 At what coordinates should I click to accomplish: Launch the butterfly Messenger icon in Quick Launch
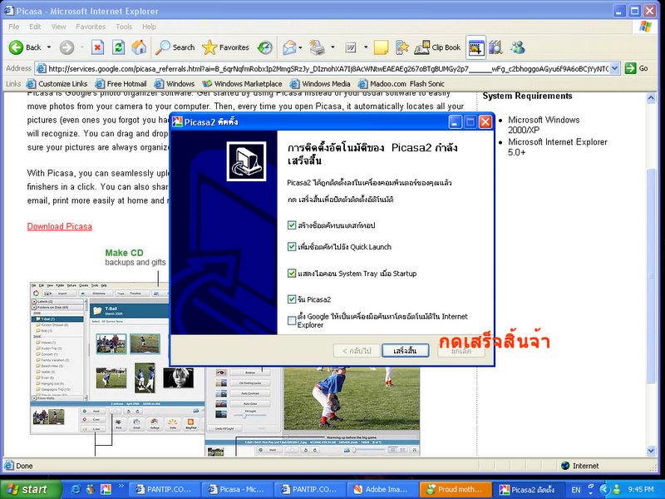pyautogui.click(x=91, y=489)
